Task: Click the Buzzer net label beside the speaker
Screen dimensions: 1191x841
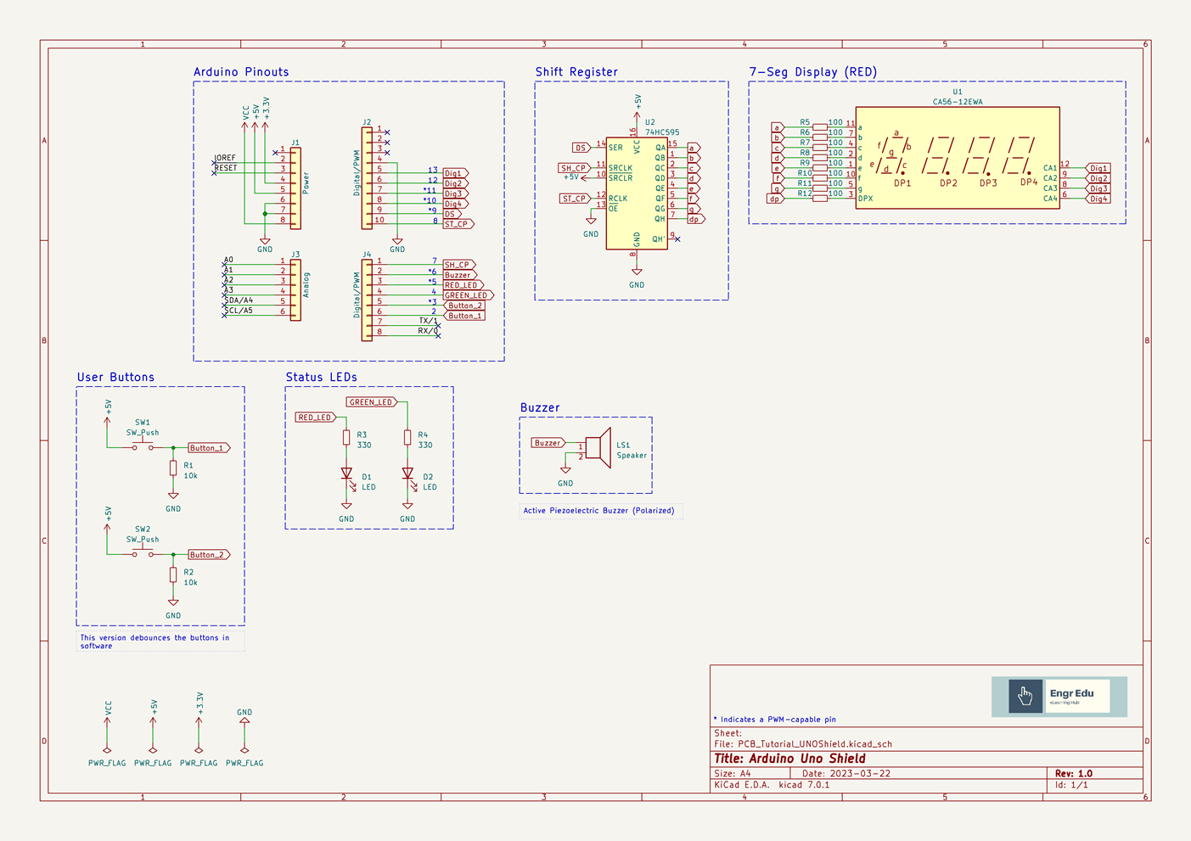Action: tap(548, 443)
